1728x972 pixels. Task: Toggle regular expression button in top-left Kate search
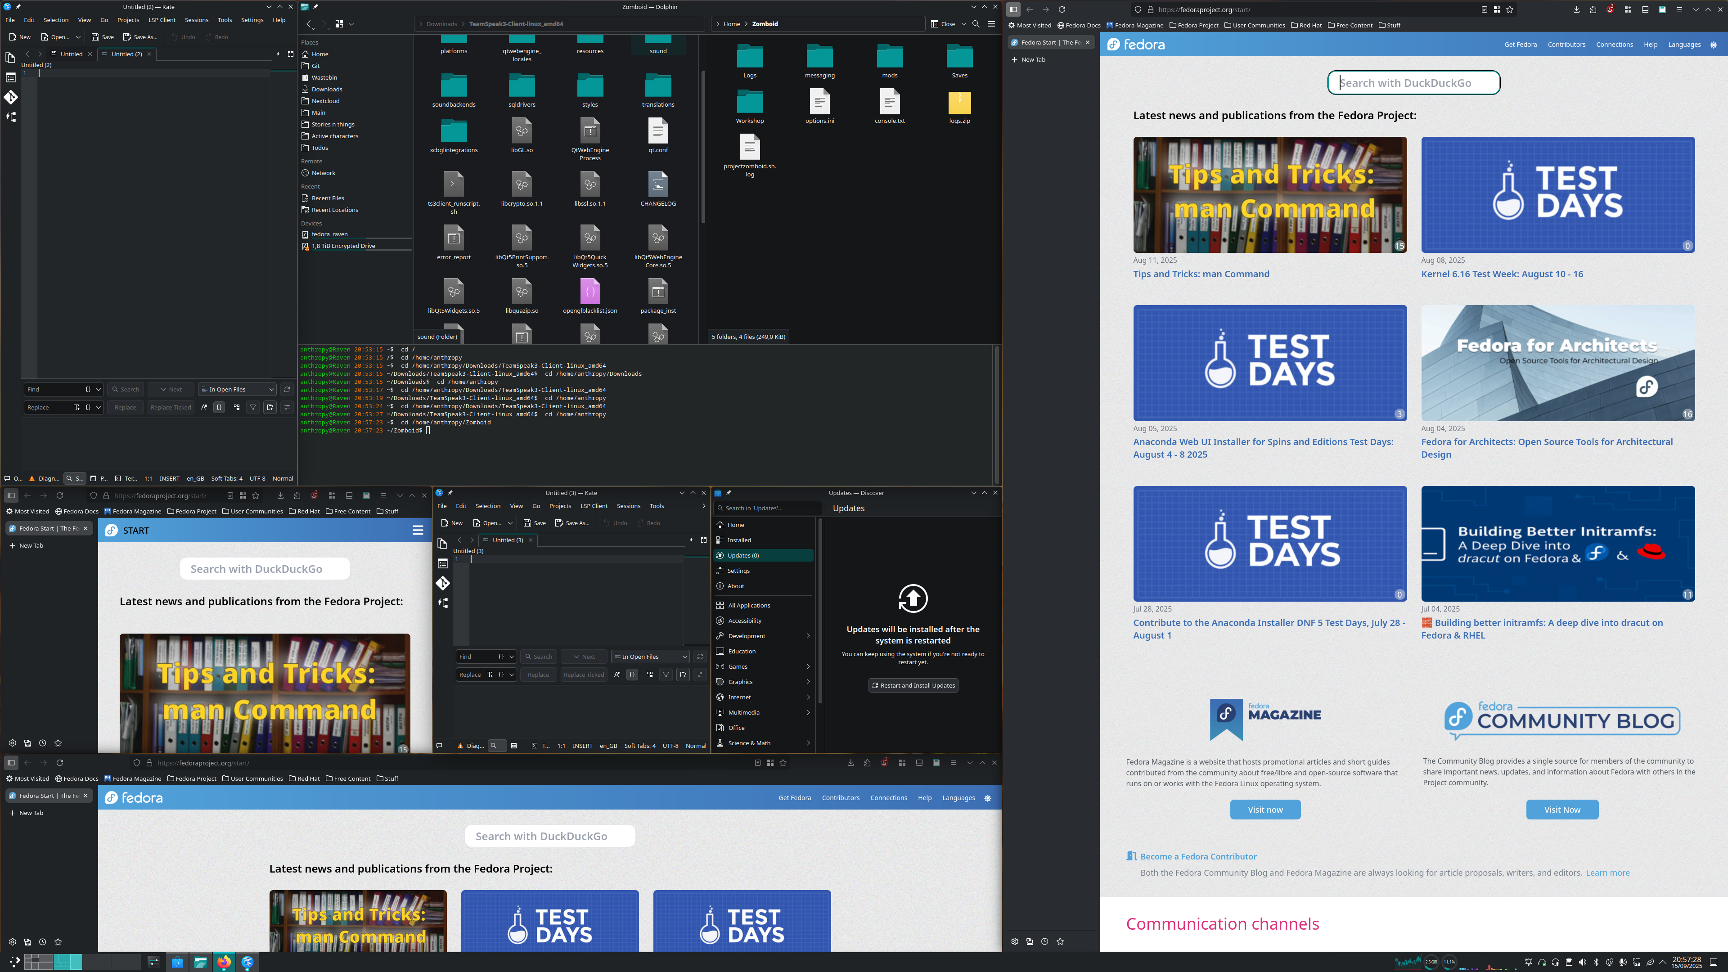click(219, 407)
